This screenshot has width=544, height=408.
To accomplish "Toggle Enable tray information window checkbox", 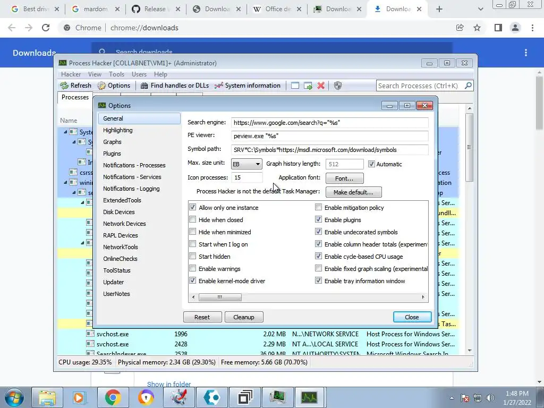I will click(x=318, y=280).
